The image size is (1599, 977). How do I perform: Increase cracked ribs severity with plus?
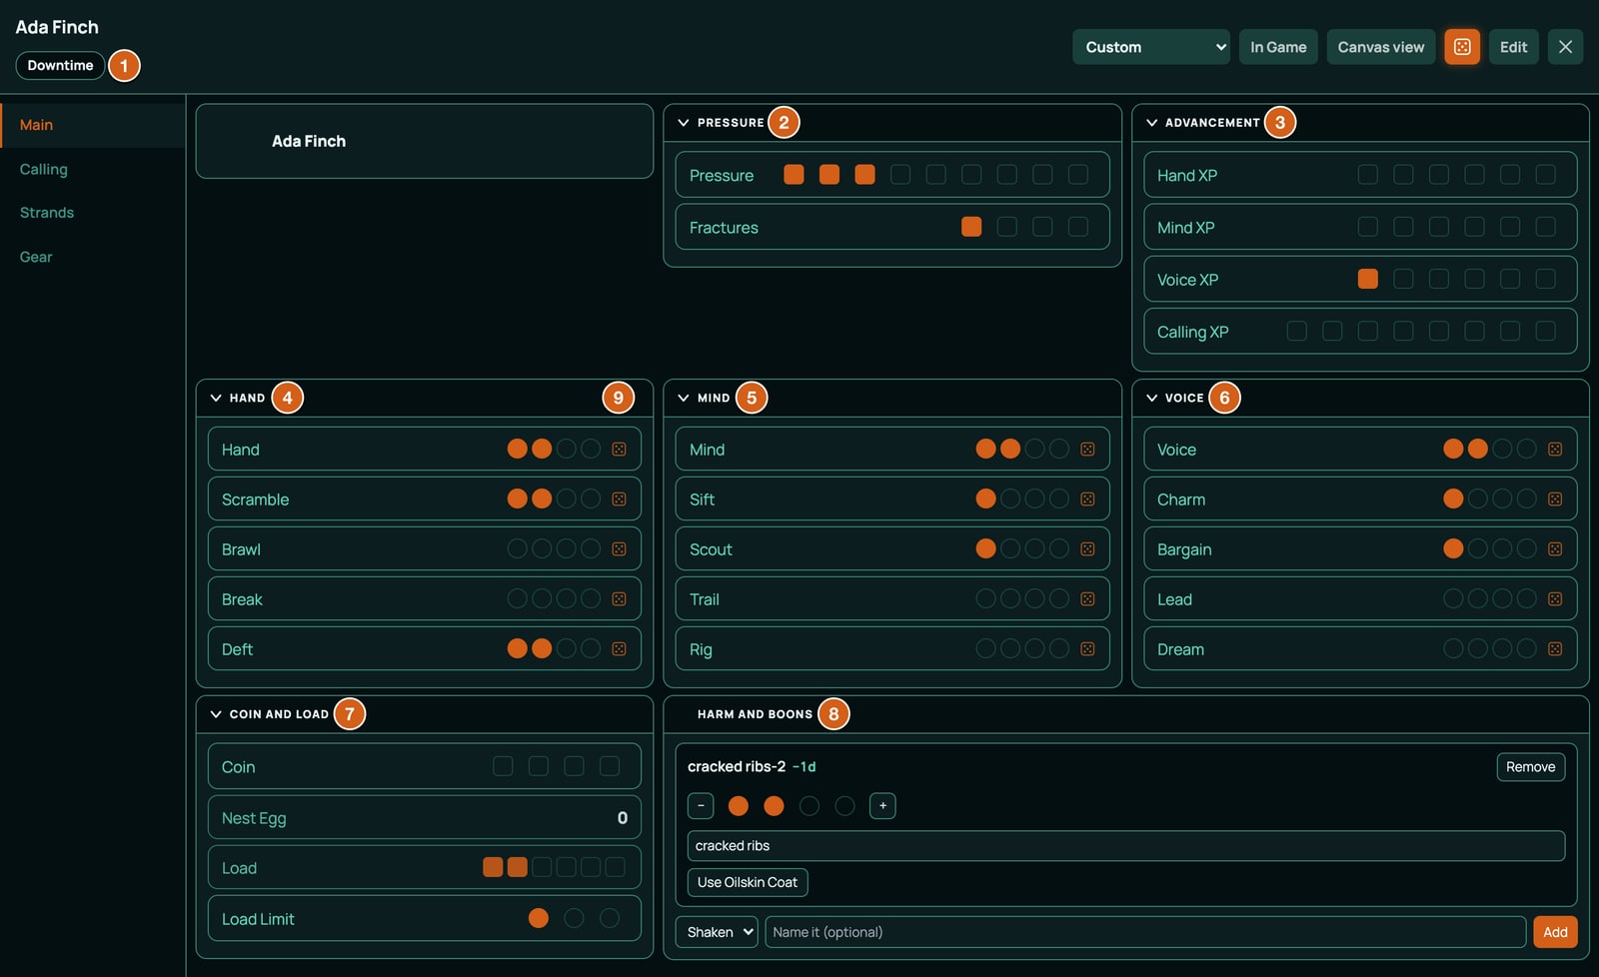(882, 806)
